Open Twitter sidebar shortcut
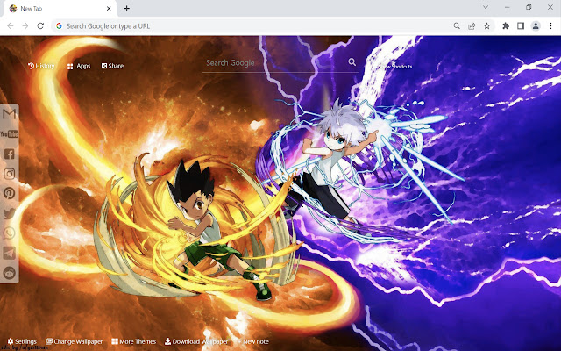 [10, 213]
